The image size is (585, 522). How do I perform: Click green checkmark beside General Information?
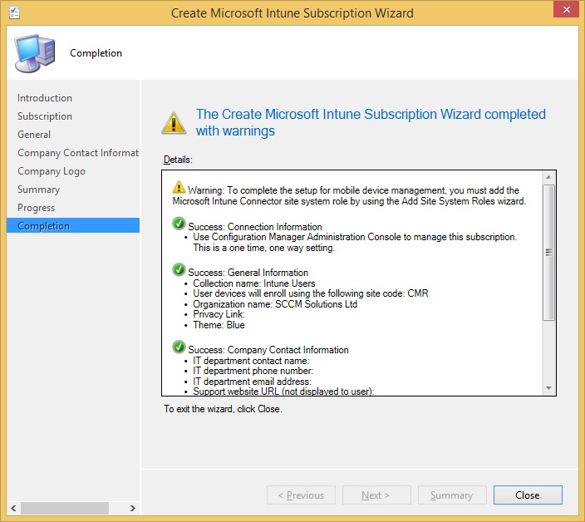(x=179, y=270)
